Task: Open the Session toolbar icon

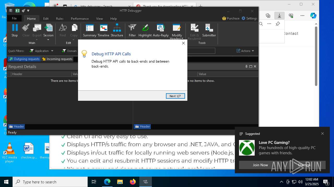Action: click(x=48, y=28)
